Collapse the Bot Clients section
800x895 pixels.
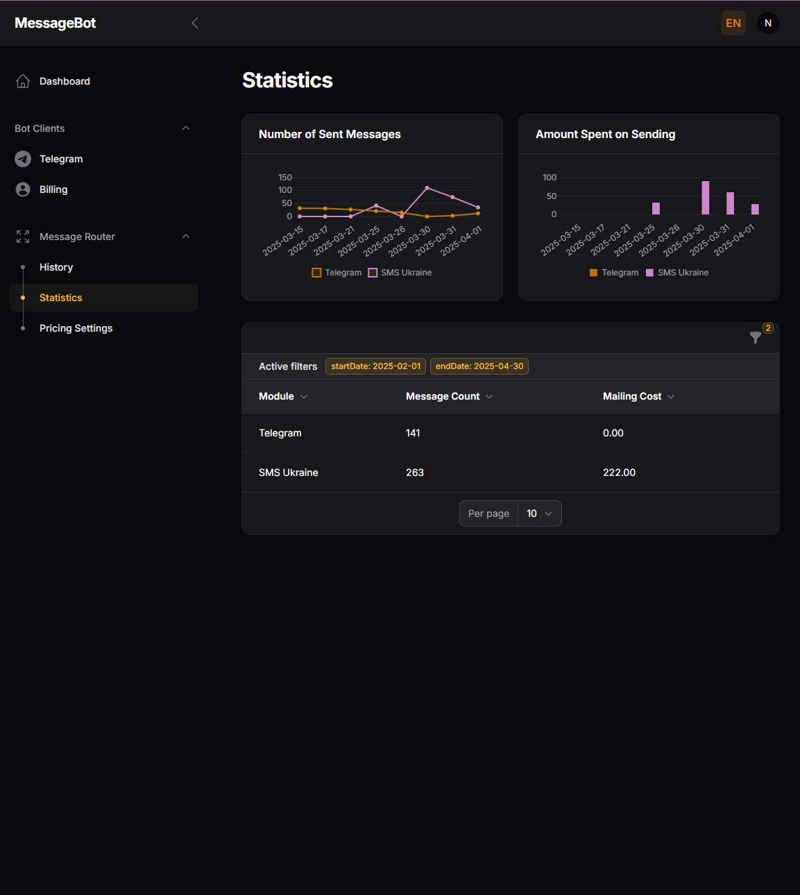(x=185, y=128)
